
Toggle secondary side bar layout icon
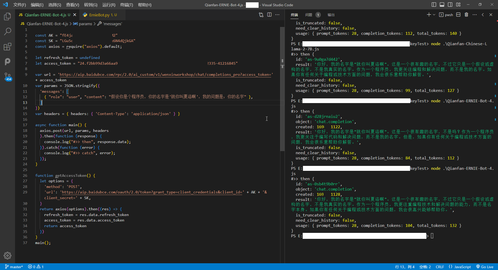pos(450,5)
